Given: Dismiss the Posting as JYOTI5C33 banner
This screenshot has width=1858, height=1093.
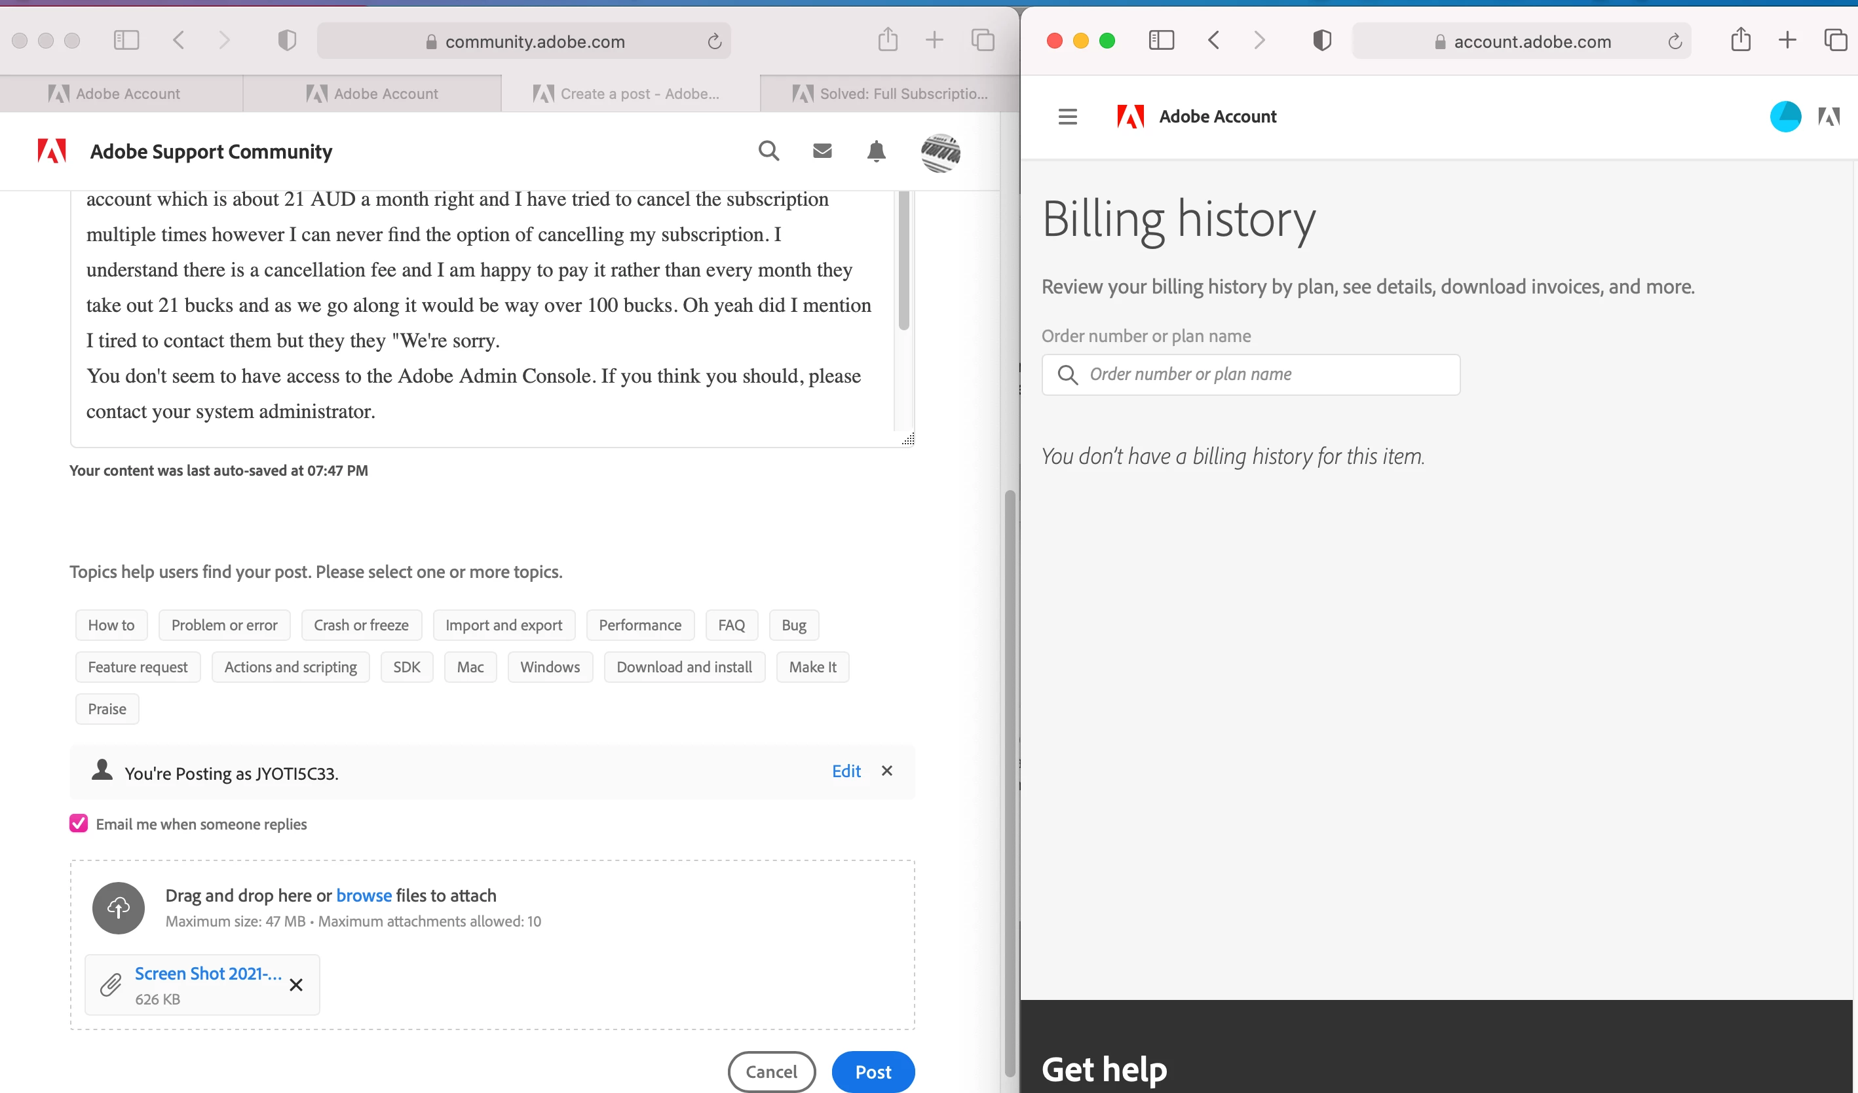Looking at the screenshot, I should pyautogui.click(x=887, y=771).
